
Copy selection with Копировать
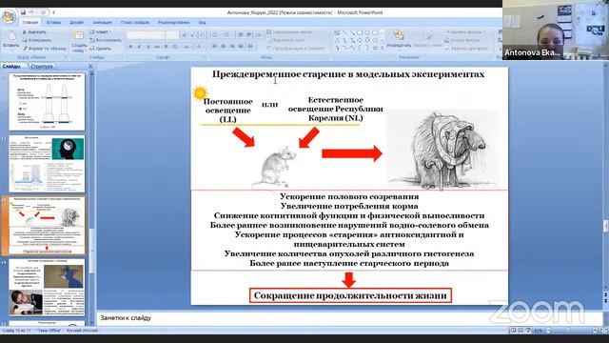(36, 40)
